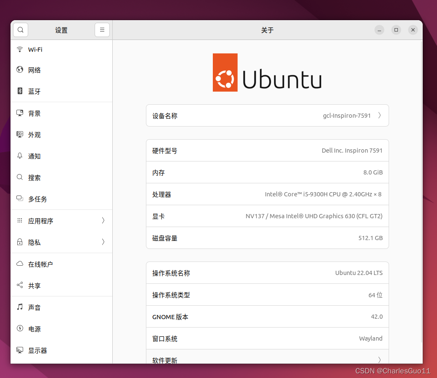Click the cloud icon beside 在线帐户
The width and height of the screenshot is (437, 378).
19,264
